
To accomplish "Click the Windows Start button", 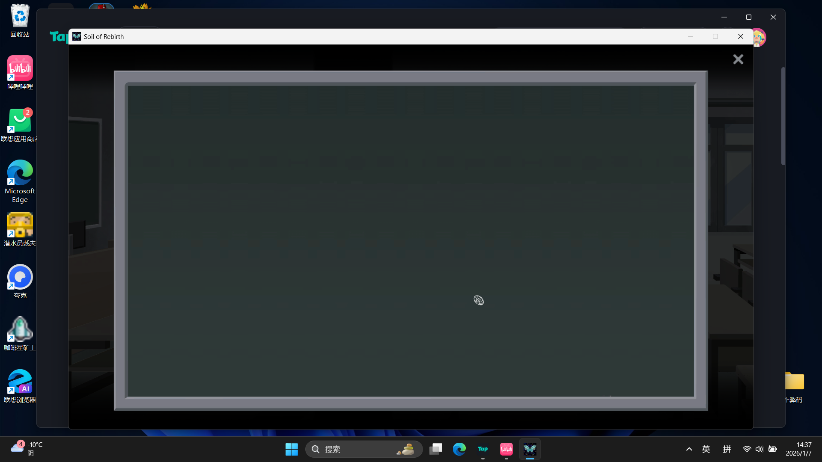I will (x=292, y=449).
